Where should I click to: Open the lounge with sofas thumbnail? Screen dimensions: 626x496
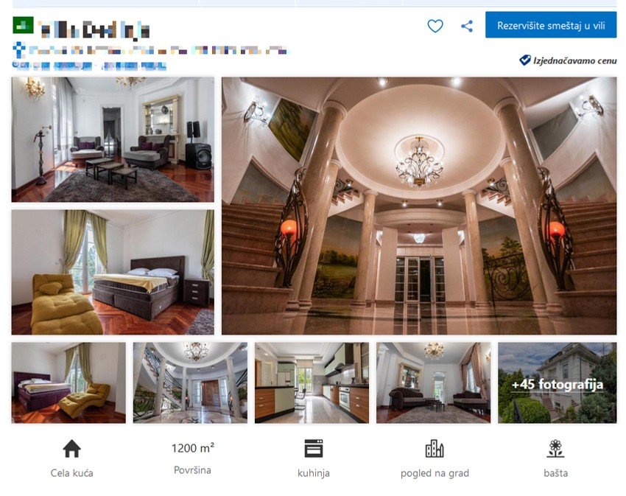pos(434,383)
